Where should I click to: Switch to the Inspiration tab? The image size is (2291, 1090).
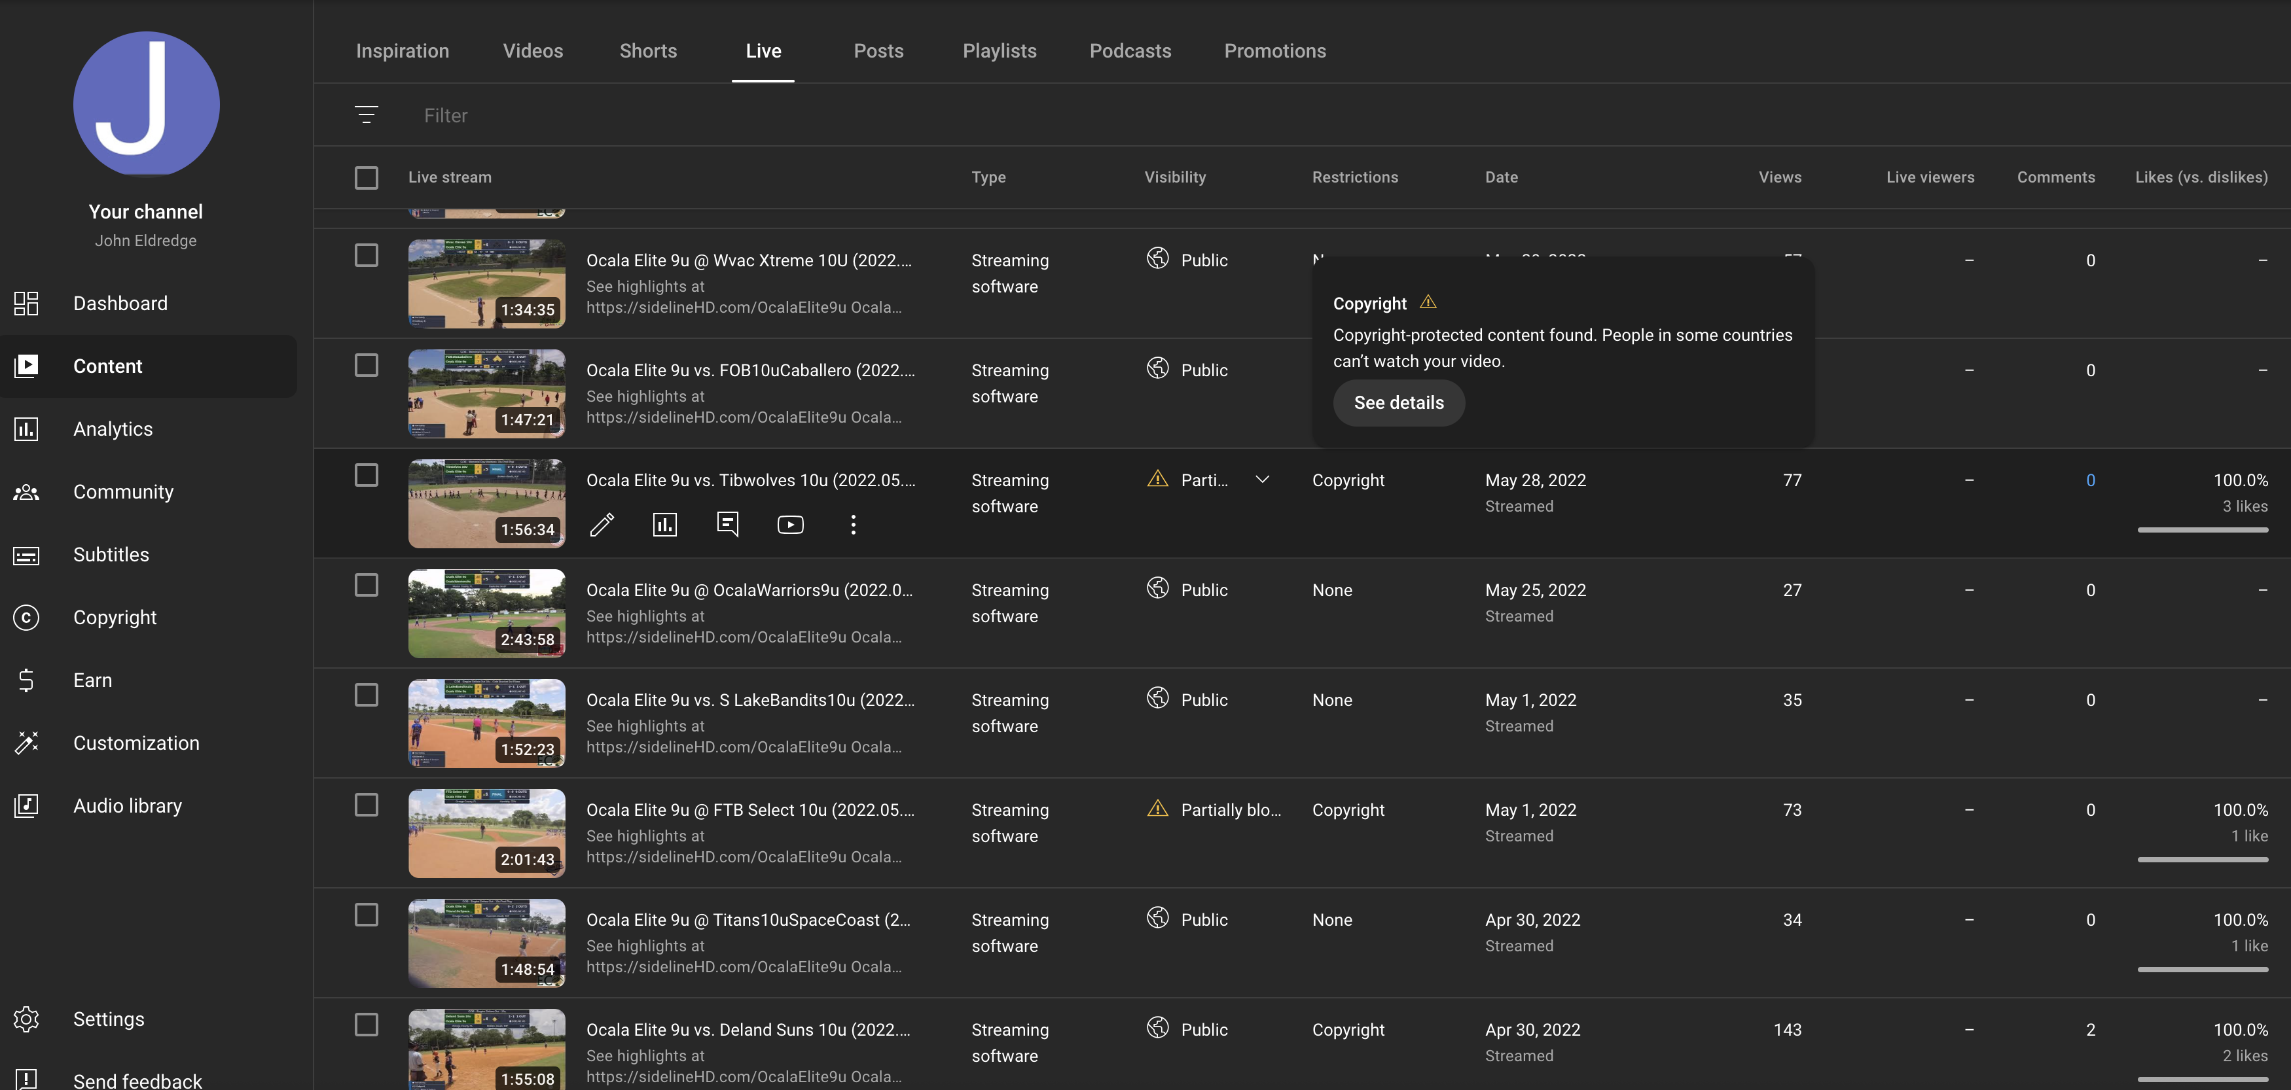tap(402, 50)
